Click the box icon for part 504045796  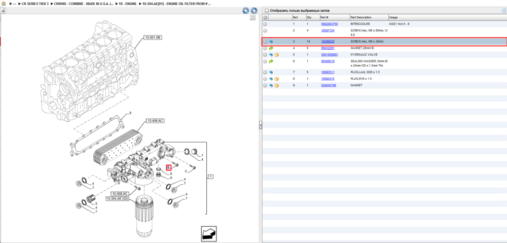276,86
